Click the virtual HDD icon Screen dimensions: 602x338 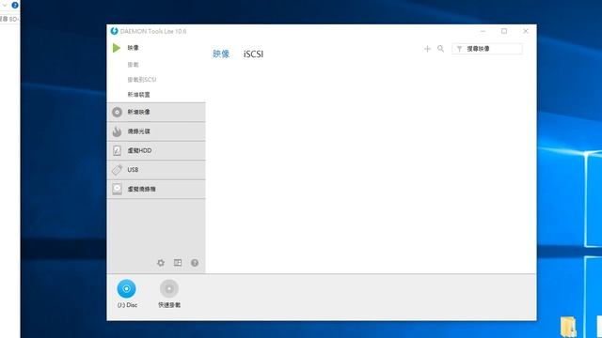point(117,150)
